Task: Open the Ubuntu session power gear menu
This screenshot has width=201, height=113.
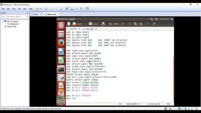Action: [x=172, y=19]
